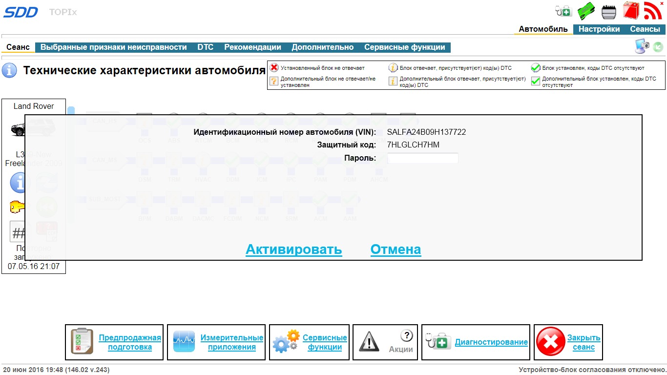
Task: Click the Отмена link
Action: coord(396,250)
